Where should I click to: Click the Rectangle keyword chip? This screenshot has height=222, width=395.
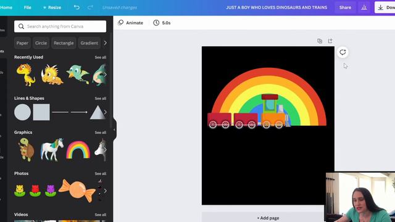tap(64, 43)
